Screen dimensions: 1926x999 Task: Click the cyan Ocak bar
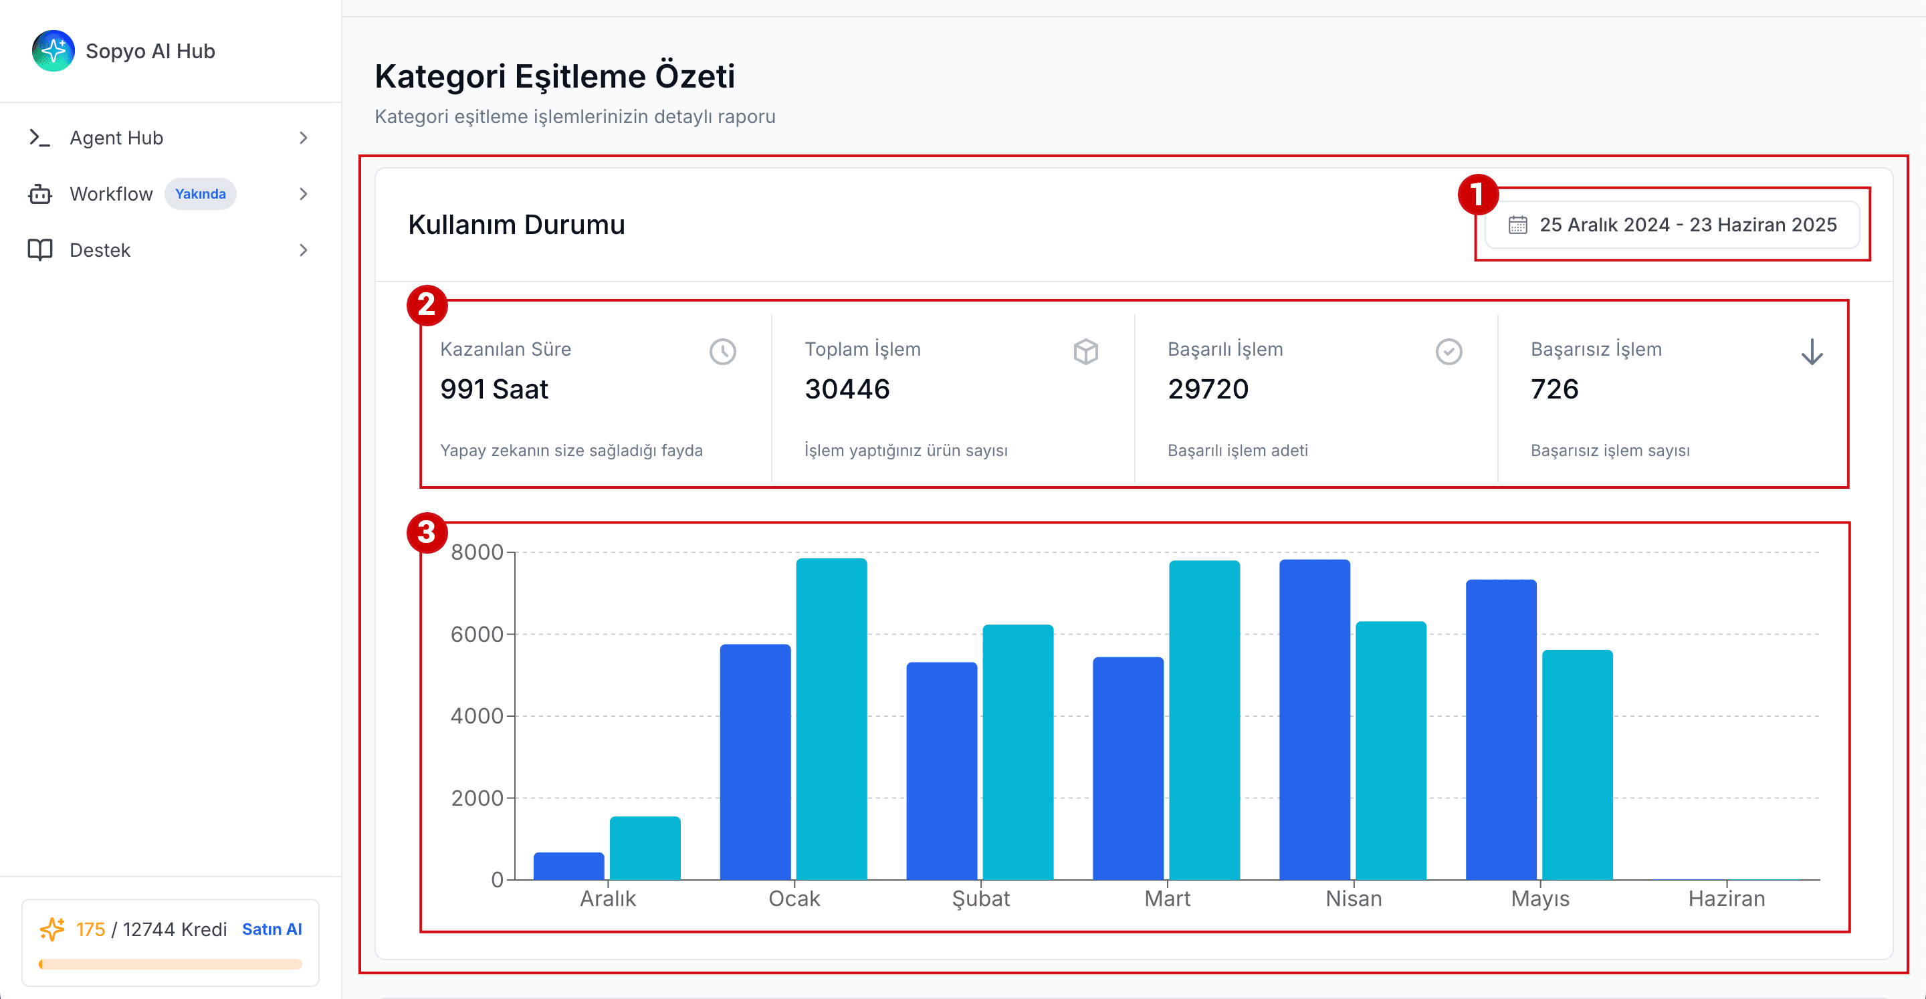coord(831,719)
